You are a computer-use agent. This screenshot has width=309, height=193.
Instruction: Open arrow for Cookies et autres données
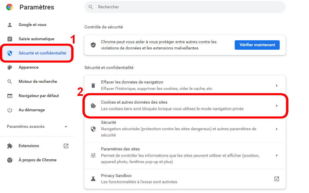pos(277,106)
